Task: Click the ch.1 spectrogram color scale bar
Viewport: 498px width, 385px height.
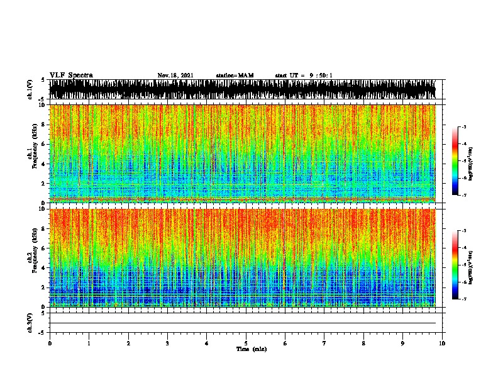Action: [x=455, y=161]
